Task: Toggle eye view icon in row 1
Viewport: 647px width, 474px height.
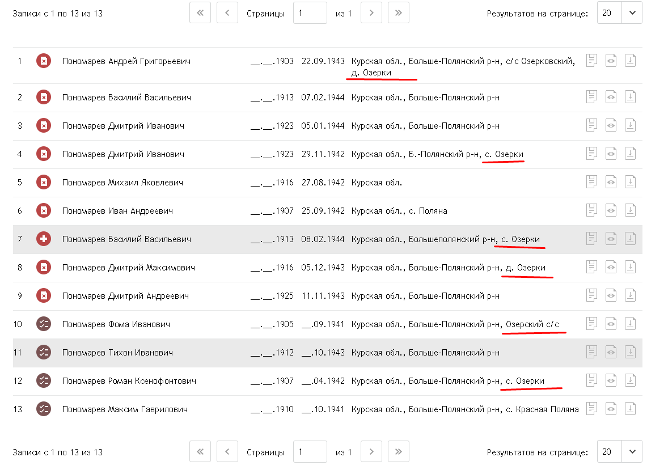Action: [x=611, y=61]
